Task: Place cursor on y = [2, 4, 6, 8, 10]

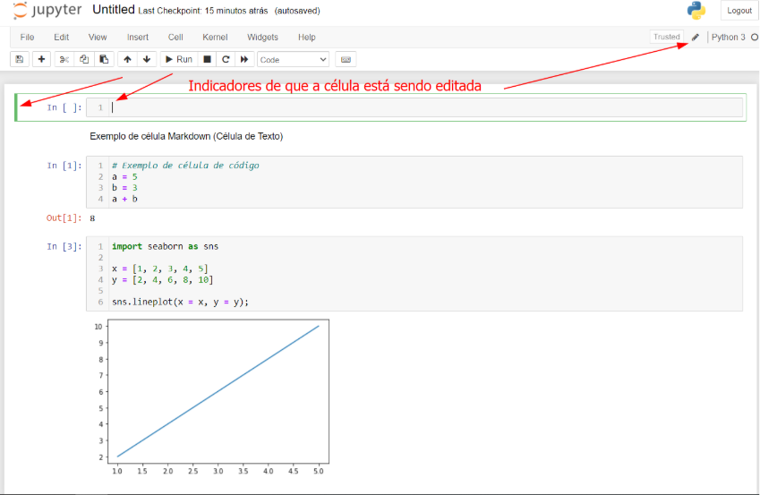Action: pos(162,280)
